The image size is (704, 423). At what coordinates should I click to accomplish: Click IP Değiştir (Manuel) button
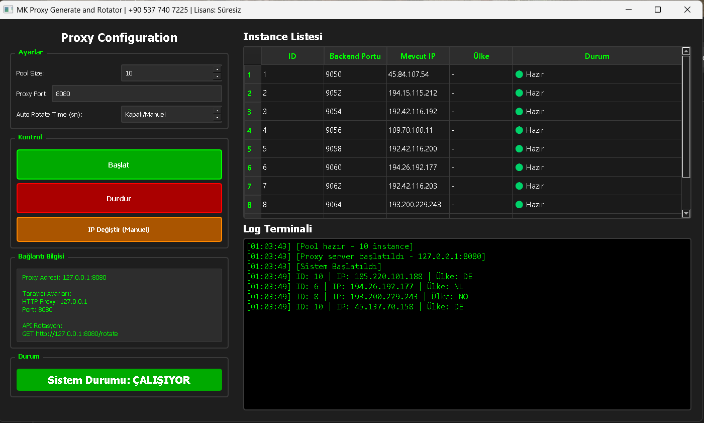click(x=119, y=229)
